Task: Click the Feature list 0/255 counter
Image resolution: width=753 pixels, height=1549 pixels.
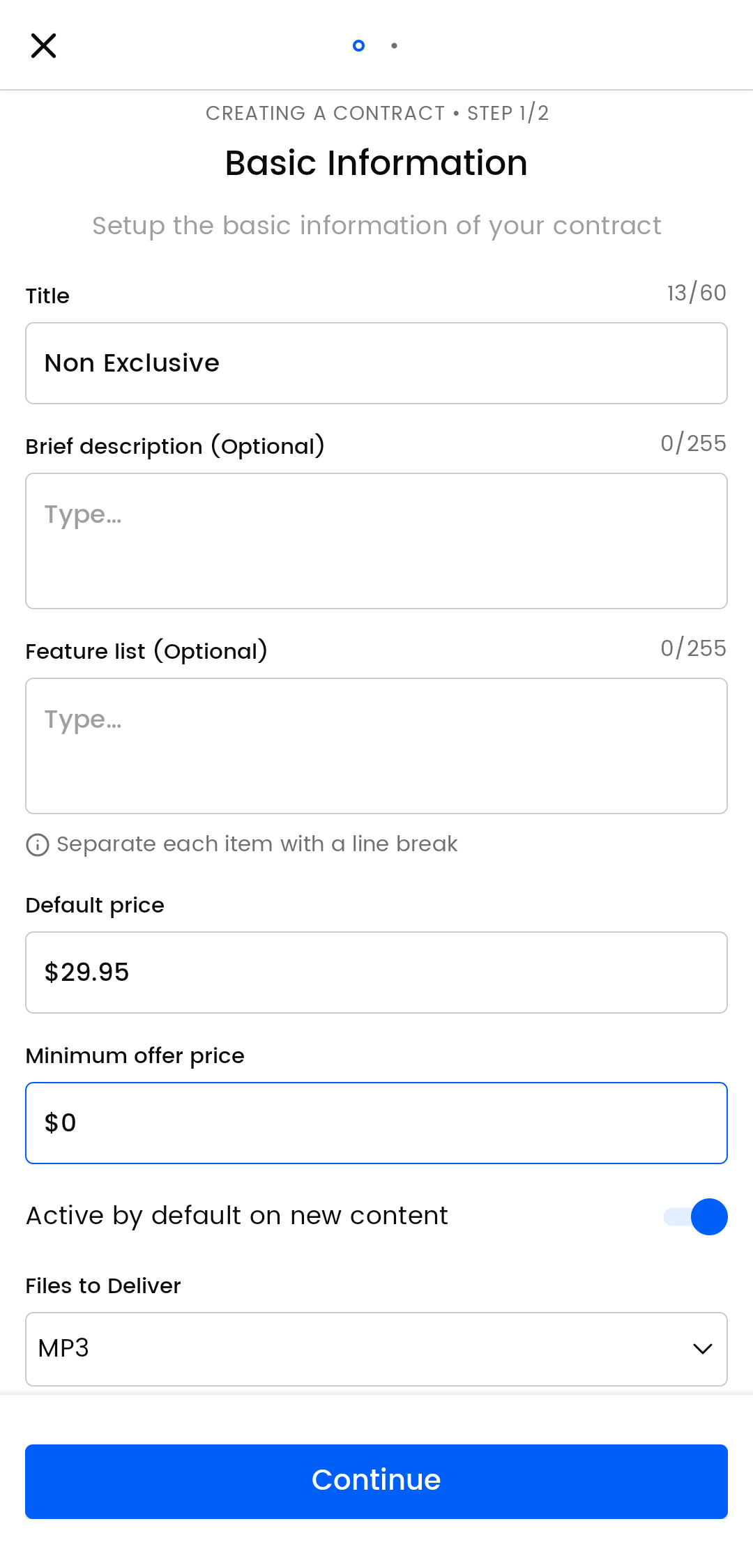Action: click(693, 648)
